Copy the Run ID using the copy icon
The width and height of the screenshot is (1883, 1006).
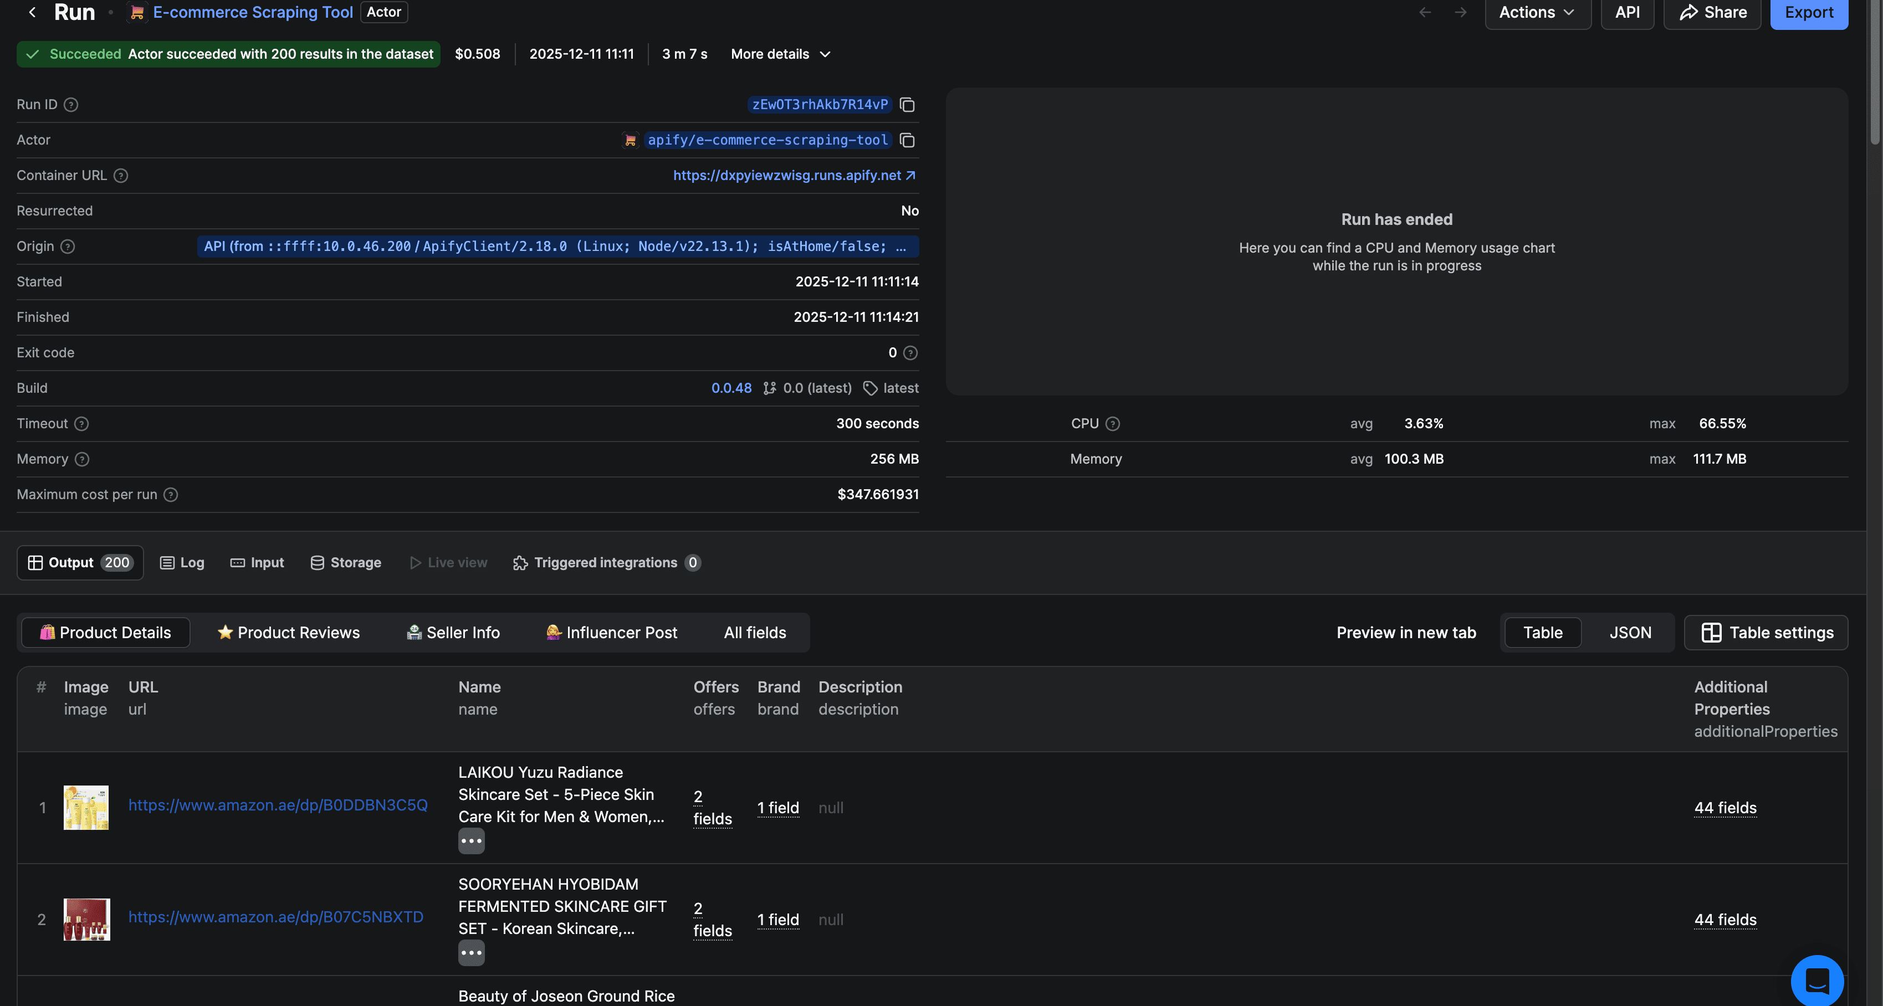click(x=907, y=105)
